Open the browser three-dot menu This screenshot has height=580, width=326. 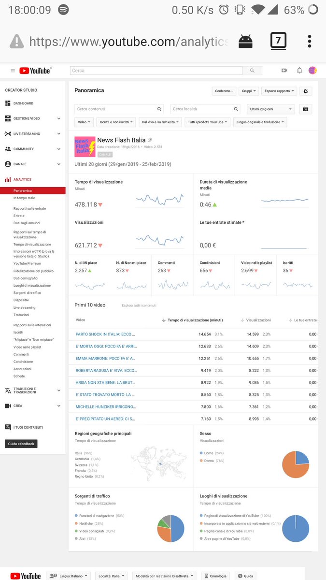point(310,41)
